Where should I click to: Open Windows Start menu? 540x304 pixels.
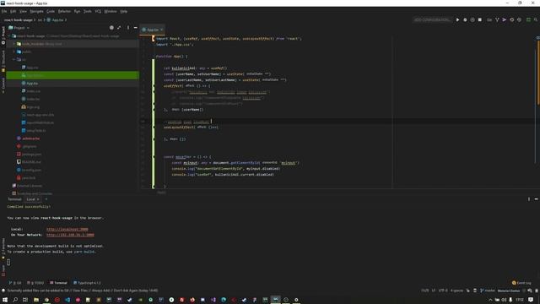[5, 300]
